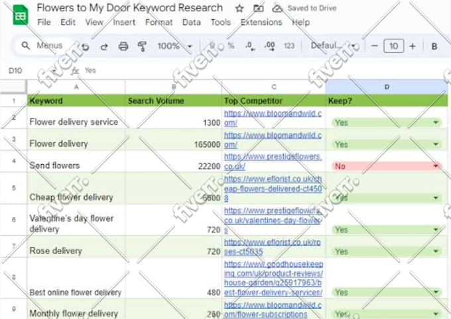451x319 pixels.
Task: Open prestigeflowers link in Send flowers row
Action: coord(273,161)
